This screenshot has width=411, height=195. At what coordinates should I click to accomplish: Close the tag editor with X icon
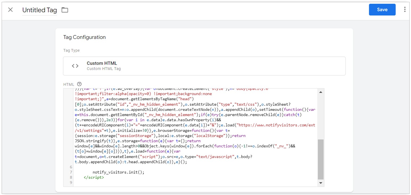10,10
